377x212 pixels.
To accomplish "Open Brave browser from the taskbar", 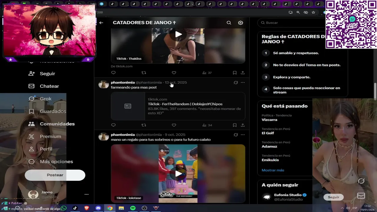I will tap(87, 208).
